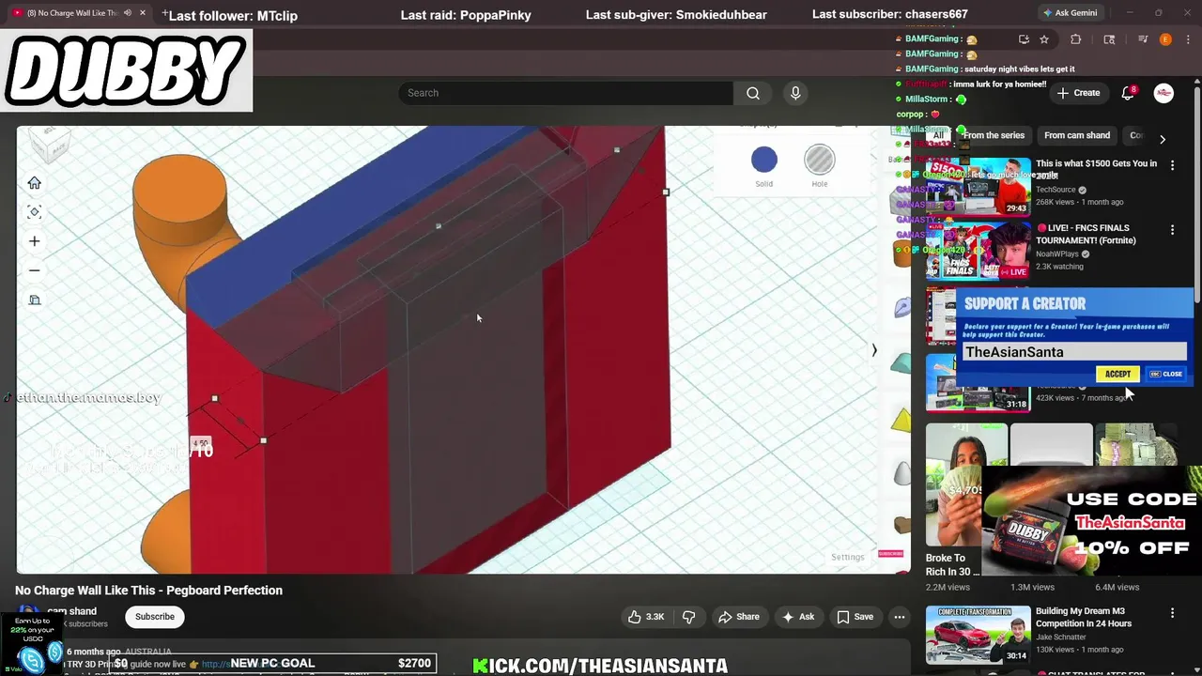The width and height of the screenshot is (1202, 676).
Task: Open options for TechSource $1500 video
Action: [x=1172, y=165]
